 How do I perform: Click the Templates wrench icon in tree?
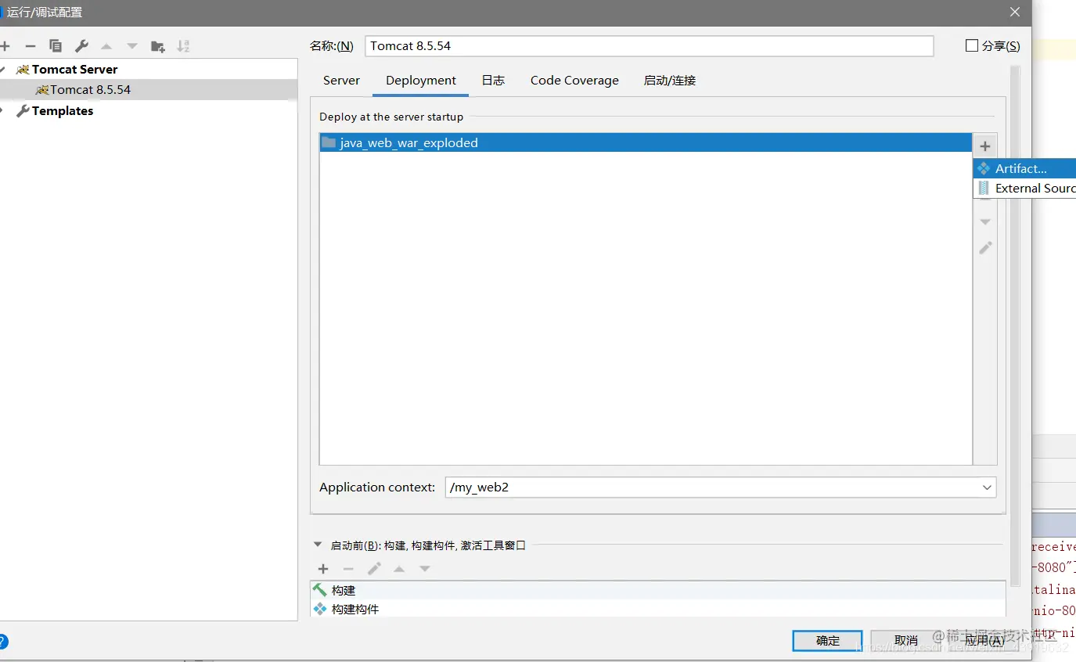[x=23, y=111]
